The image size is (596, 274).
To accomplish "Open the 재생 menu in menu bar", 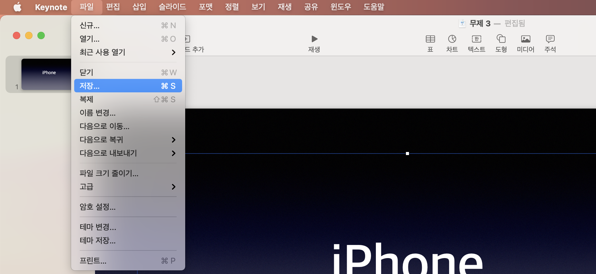I will tap(285, 7).
